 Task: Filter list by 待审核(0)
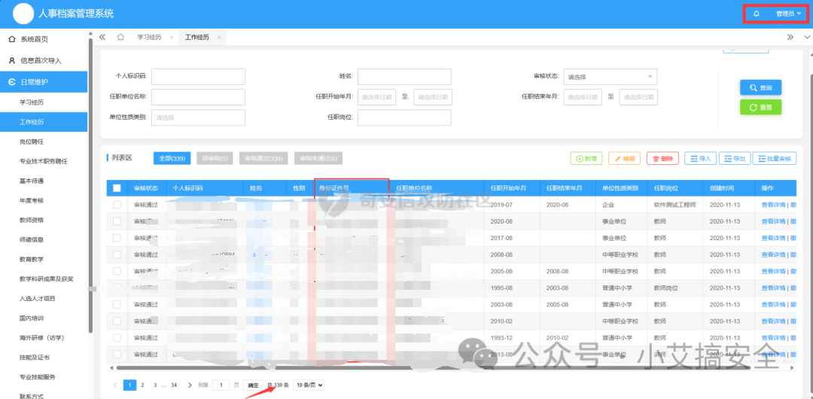(215, 158)
